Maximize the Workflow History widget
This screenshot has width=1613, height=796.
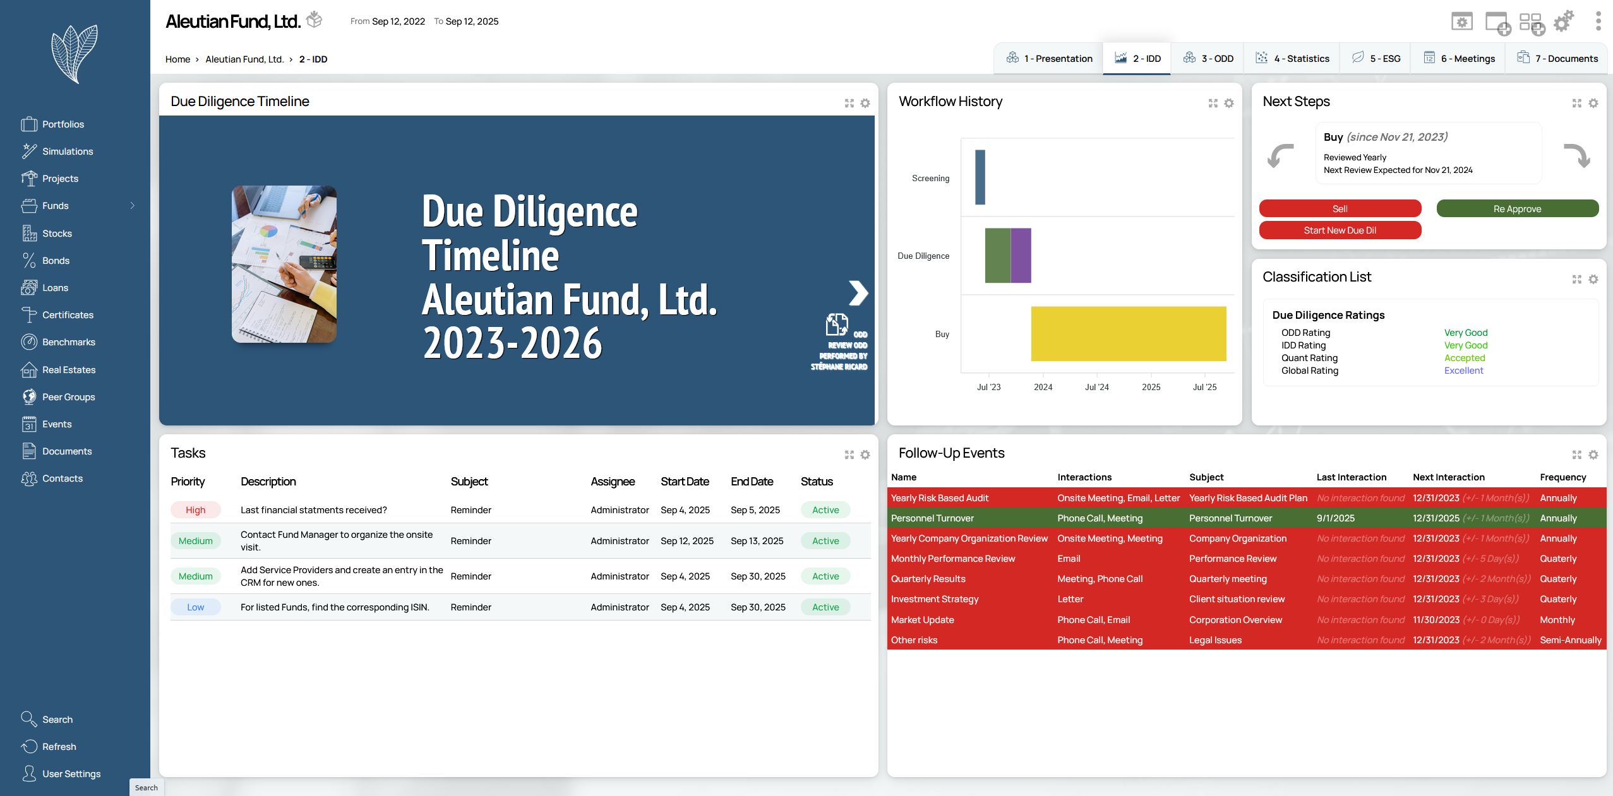pos(1213,103)
